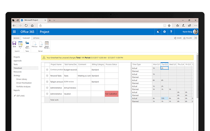The image size is (210, 131).
Task: Open Tasks in sidebar
Action: [16, 64]
